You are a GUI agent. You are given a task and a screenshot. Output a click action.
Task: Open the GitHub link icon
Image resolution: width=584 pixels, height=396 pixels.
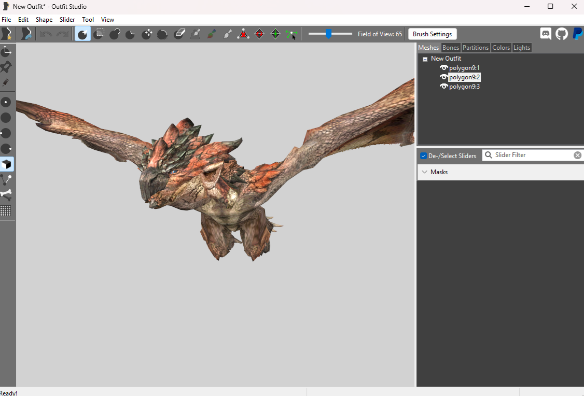562,34
